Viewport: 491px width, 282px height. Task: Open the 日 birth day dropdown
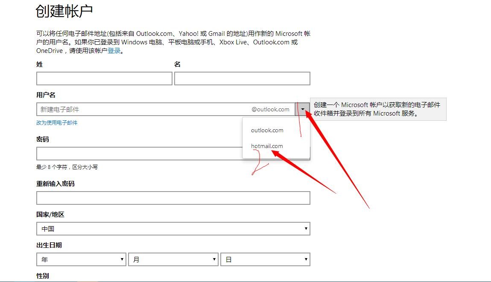(x=265, y=259)
